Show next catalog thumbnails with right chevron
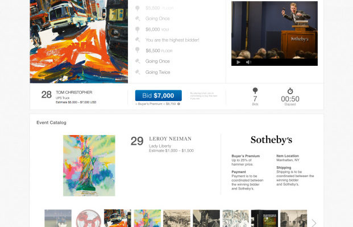The width and height of the screenshot is (353, 227). point(314,223)
